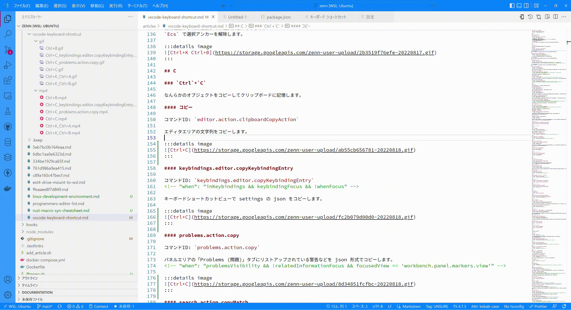Change language mode Markdown in status bar
The height and width of the screenshot is (310, 571).
click(412, 306)
